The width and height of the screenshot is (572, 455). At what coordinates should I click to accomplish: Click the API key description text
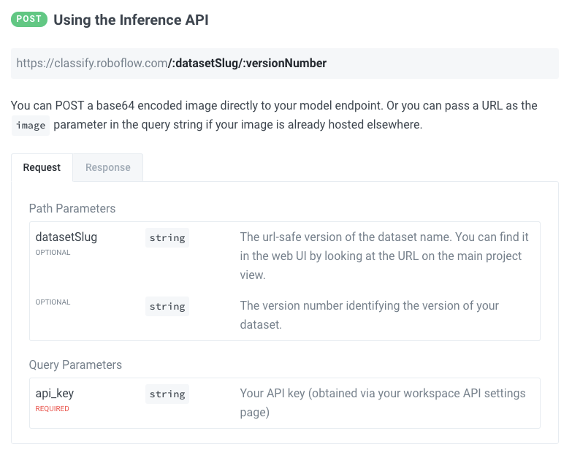pyautogui.click(x=382, y=402)
